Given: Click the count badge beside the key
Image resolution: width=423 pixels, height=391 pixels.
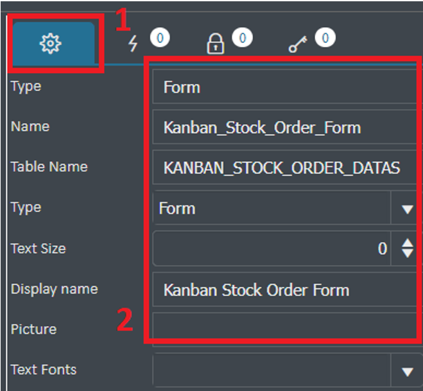Looking at the screenshot, I should 325,37.
